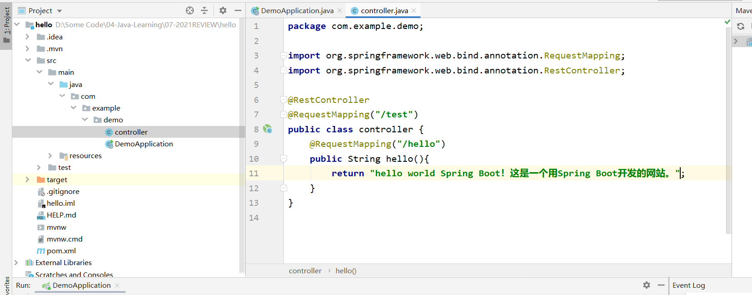The height and width of the screenshot is (295, 752).
Task: Collapse the demo package
Action: point(85,120)
